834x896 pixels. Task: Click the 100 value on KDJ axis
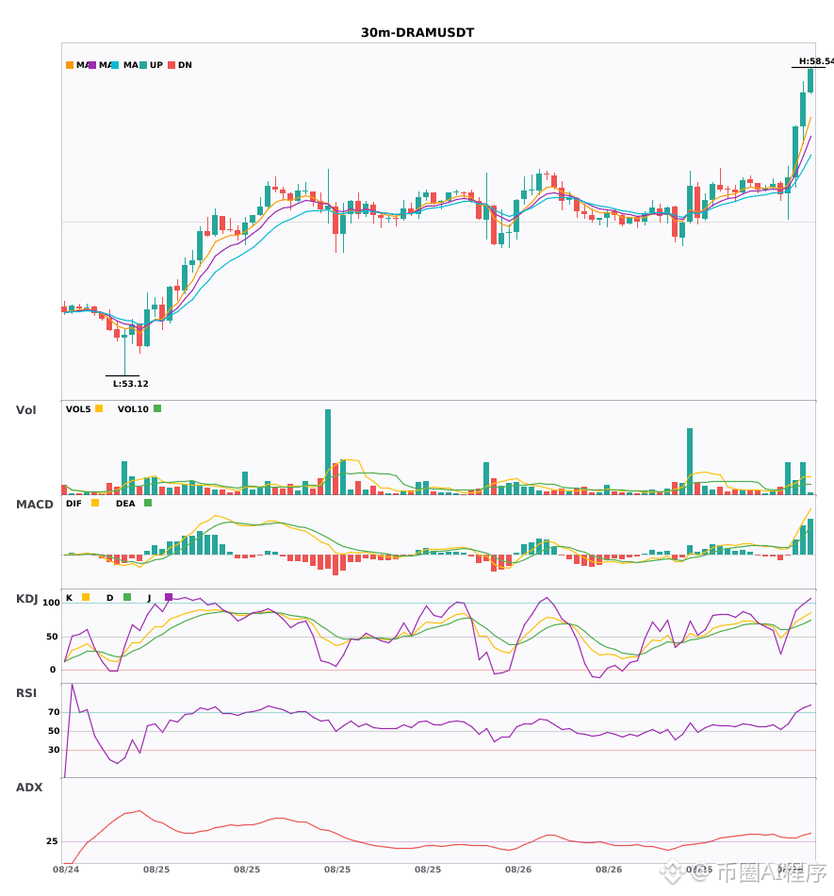(x=52, y=603)
